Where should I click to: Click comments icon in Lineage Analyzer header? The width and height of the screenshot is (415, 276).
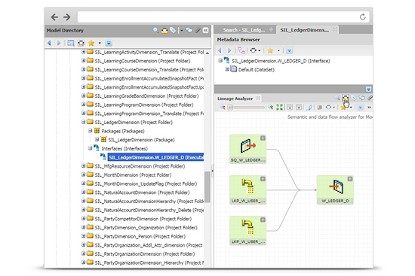(361, 99)
